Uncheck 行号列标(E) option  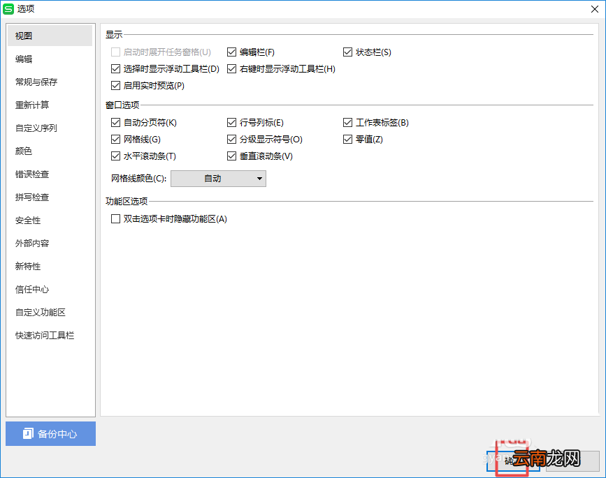point(231,123)
